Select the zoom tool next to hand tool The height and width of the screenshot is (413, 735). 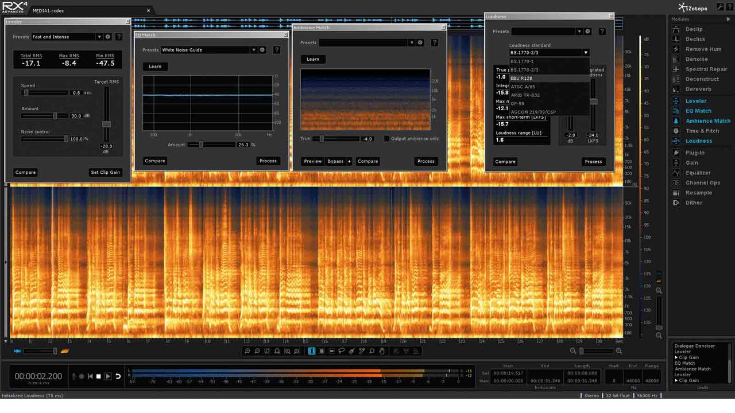point(372,351)
